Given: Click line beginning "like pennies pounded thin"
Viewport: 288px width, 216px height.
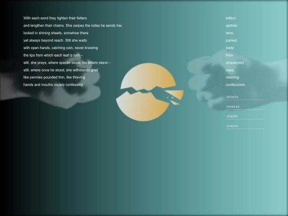Looking at the screenshot, I should [x=54, y=77].
